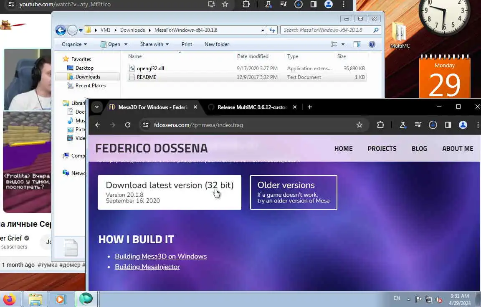Open the Chrome tab search chevron
Image resolution: width=481 pixels, height=307 pixels.
point(96,107)
